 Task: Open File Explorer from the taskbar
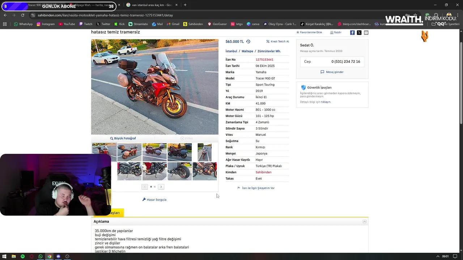(x=13, y=256)
